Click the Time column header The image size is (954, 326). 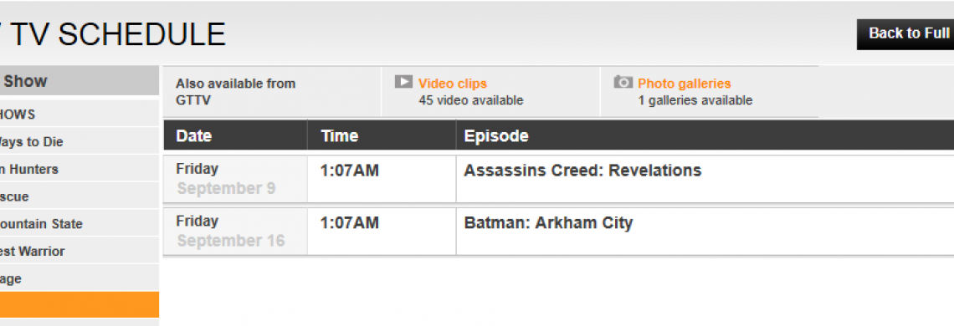click(381, 135)
